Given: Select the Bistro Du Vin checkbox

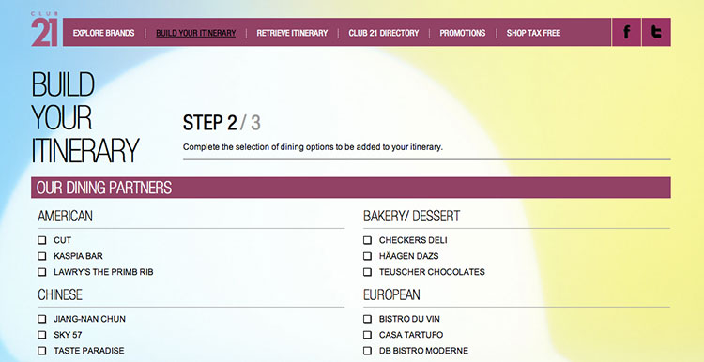Looking at the screenshot, I should click(x=367, y=319).
